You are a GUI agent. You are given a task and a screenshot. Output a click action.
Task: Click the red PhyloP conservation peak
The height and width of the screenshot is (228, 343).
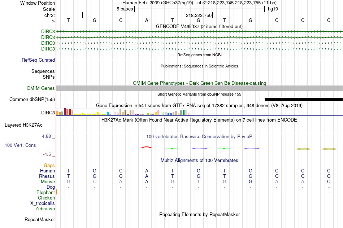point(147,148)
